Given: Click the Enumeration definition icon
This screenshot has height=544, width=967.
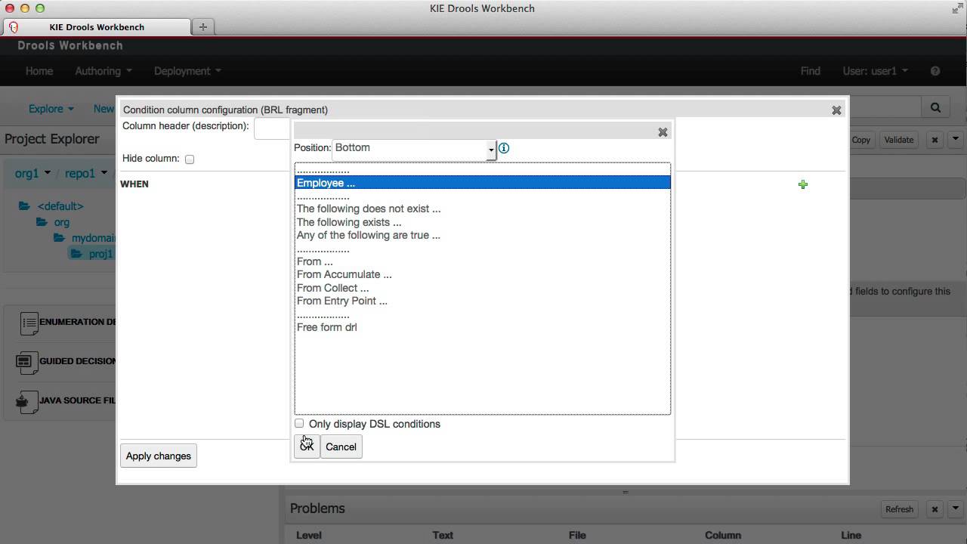Looking at the screenshot, I should pyautogui.click(x=29, y=323).
